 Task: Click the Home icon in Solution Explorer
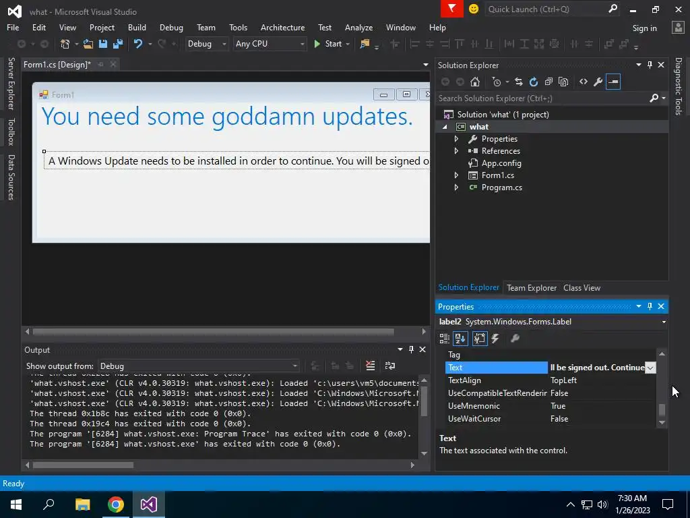pos(475,82)
